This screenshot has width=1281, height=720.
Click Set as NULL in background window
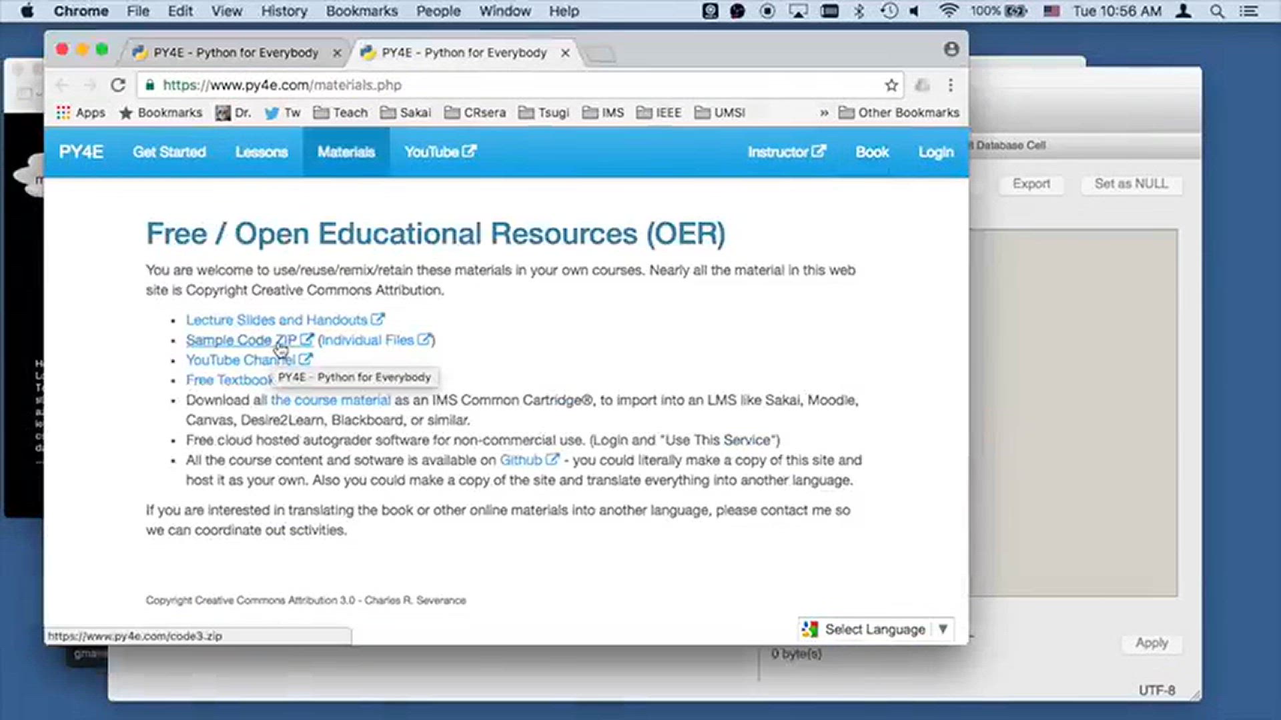pos(1131,184)
